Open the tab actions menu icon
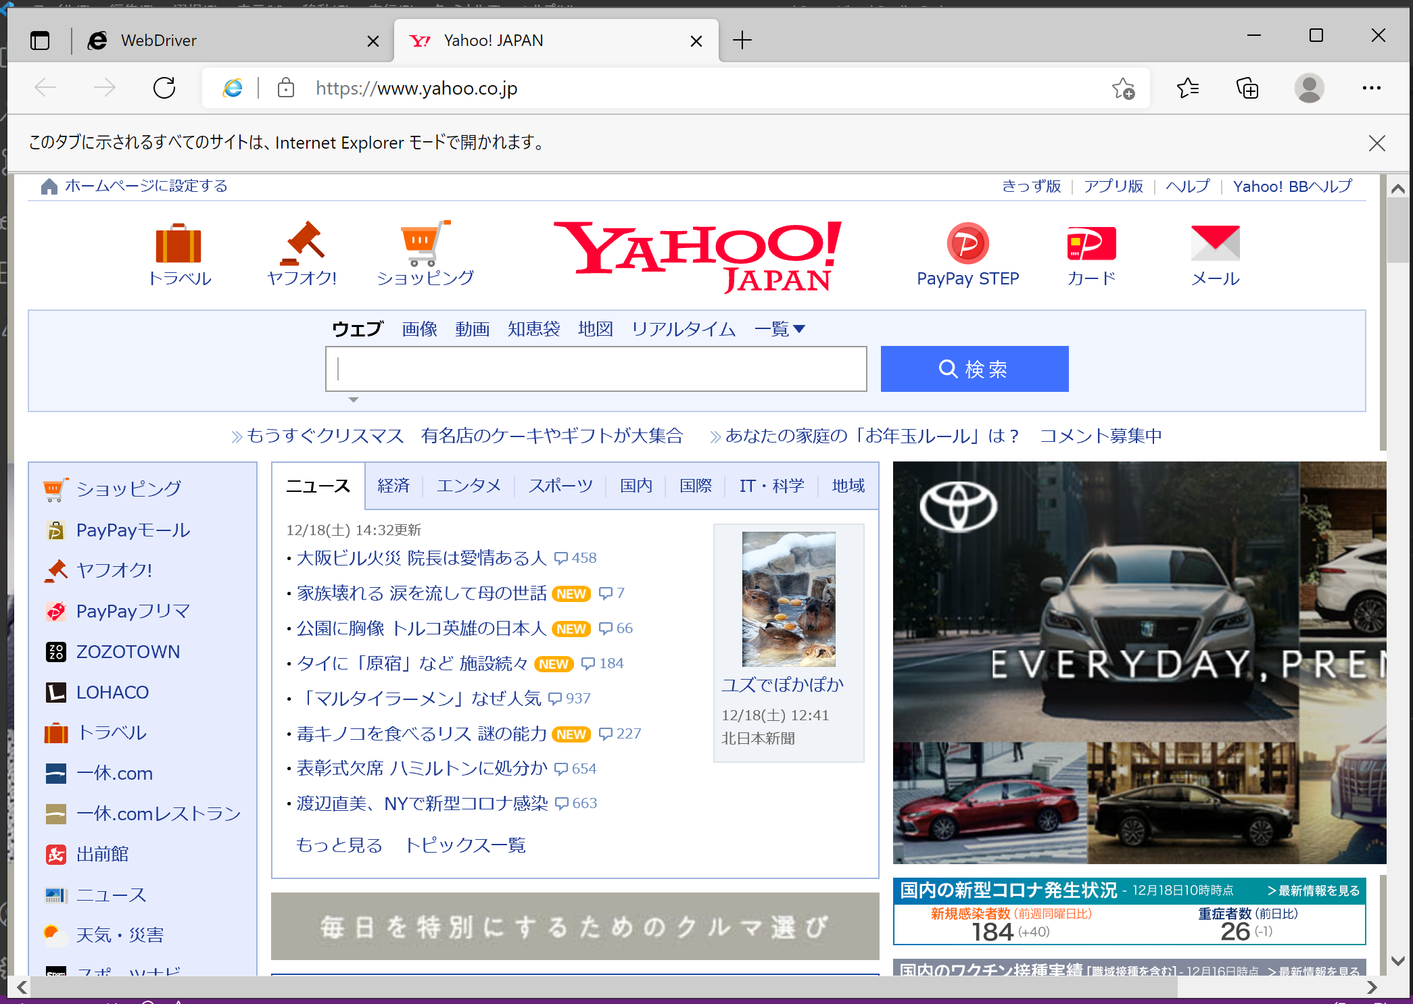The width and height of the screenshot is (1413, 1004). pos(40,41)
